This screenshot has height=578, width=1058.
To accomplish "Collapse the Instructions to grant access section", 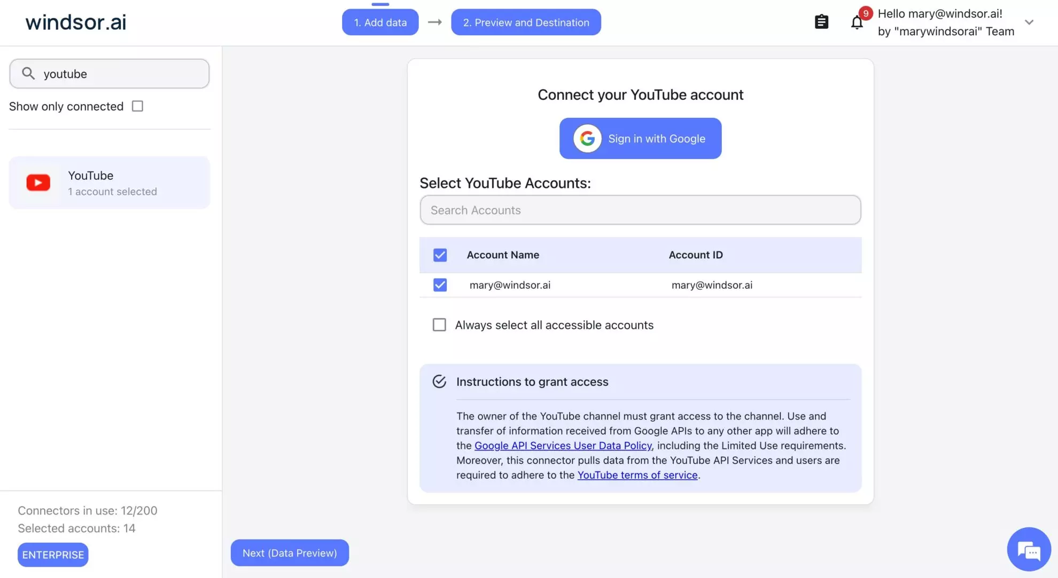I will click(532, 382).
